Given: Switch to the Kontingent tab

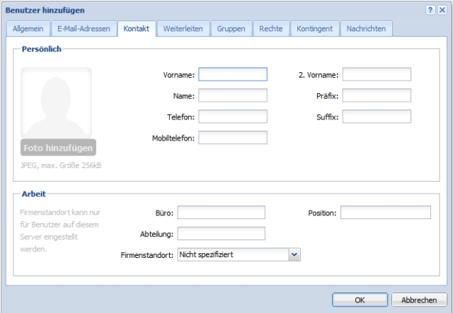Looking at the screenshot, I should pos(314,29).
